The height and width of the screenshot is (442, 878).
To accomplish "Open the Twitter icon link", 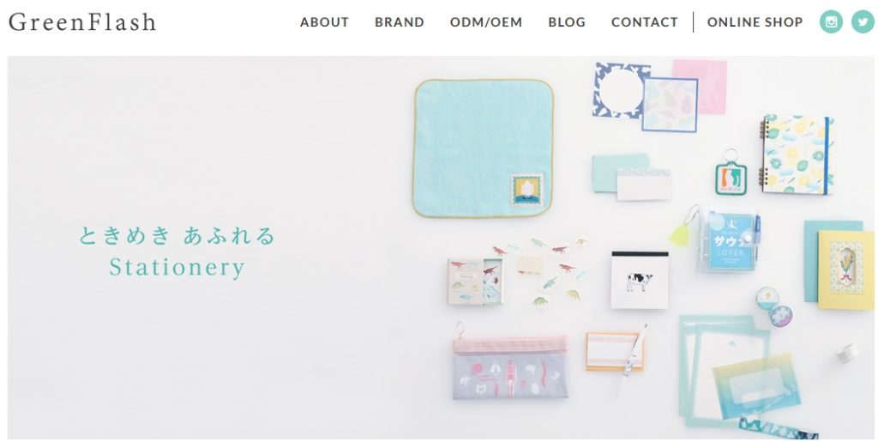I will pos(863,21).
